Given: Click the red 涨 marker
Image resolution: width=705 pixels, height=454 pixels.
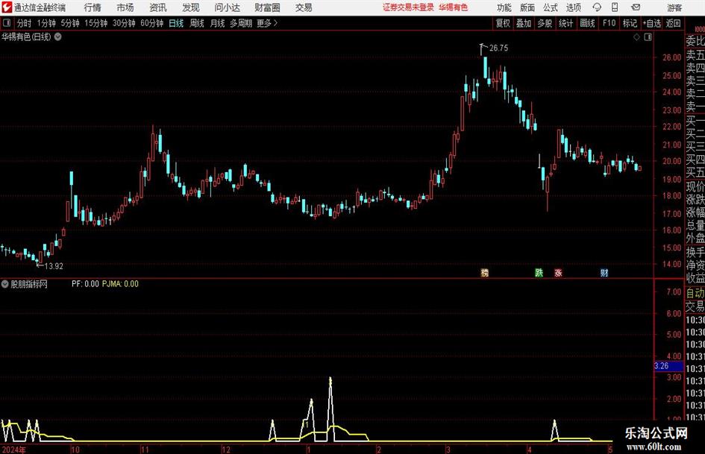Looking at the screenshot, I should pyautogui.click(x=559, y=272).
